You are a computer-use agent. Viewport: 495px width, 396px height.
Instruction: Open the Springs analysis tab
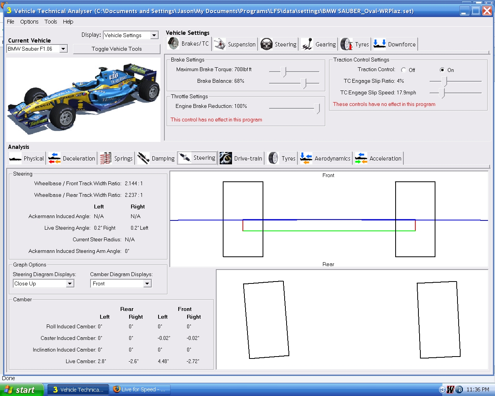[116, 159]
